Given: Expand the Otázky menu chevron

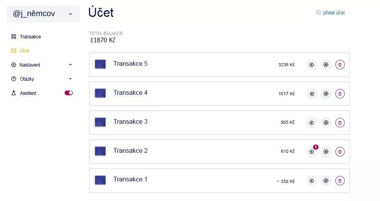Looking at the screenshot, I should (x=71, y=79).
